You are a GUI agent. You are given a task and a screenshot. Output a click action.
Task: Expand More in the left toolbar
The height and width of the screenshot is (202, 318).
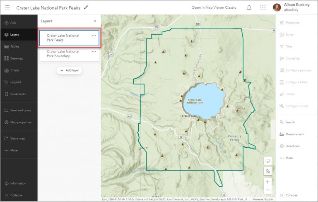coord(19,150)
